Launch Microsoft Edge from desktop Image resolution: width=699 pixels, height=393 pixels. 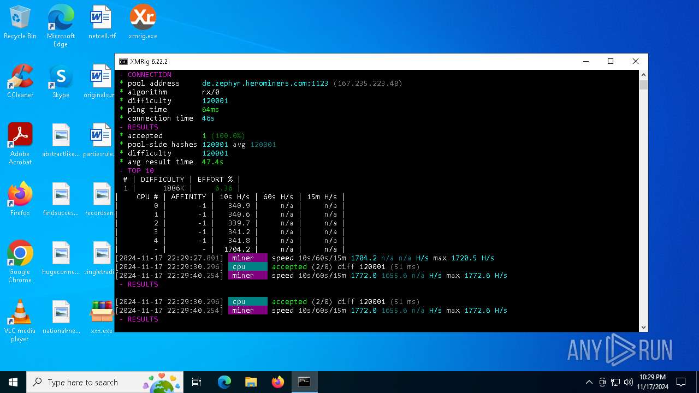61,26
